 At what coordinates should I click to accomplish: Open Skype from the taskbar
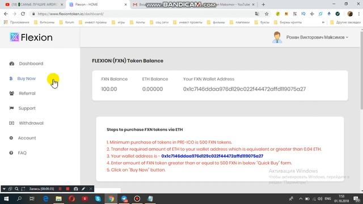(98, 199)
